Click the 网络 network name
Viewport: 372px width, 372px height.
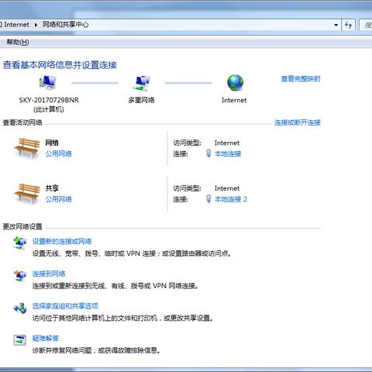click(52, 143)
